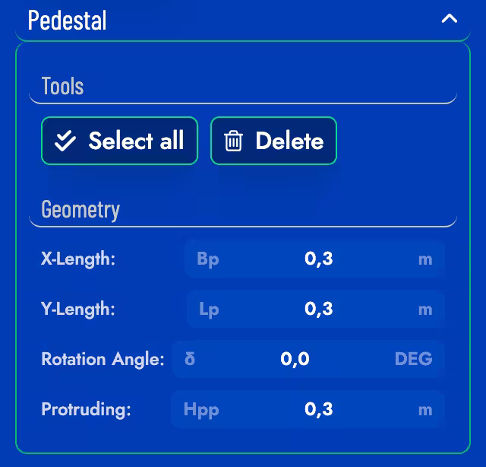The image size is (486, 467).
Task: Collapse the Pedestal panel chevron
Action: pyautogui.click(x=449, y=19)
